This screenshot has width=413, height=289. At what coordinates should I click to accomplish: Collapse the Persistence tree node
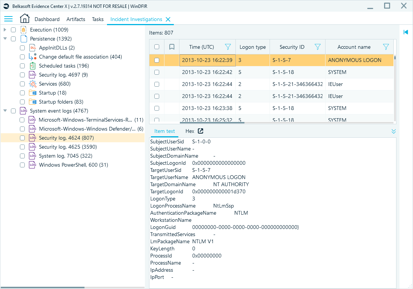[5, 39]
